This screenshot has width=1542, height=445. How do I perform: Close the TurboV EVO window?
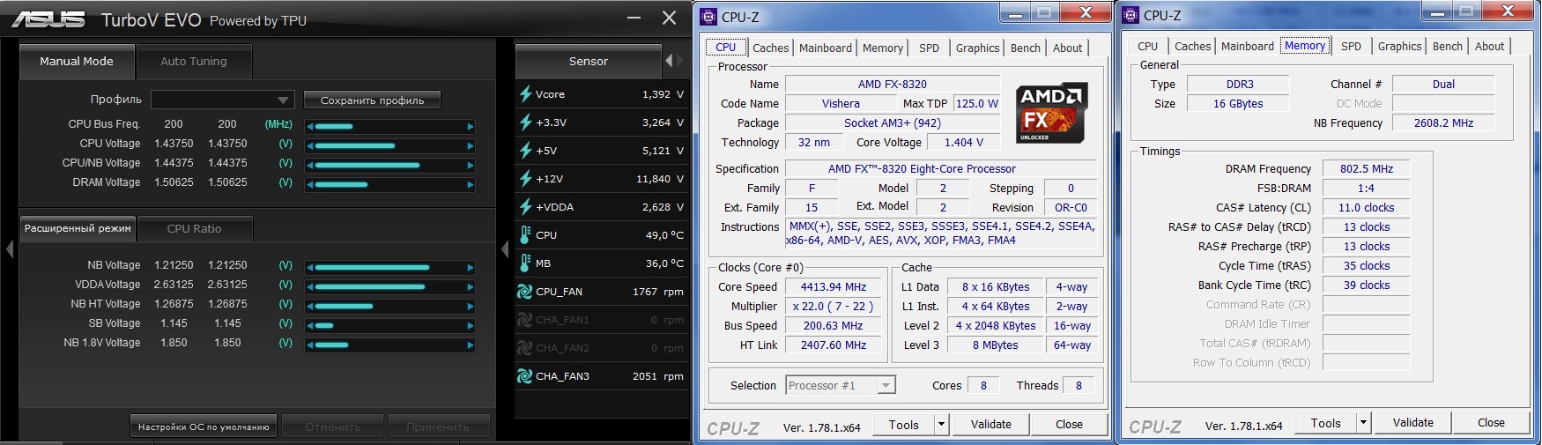click(x=670, y=18)
